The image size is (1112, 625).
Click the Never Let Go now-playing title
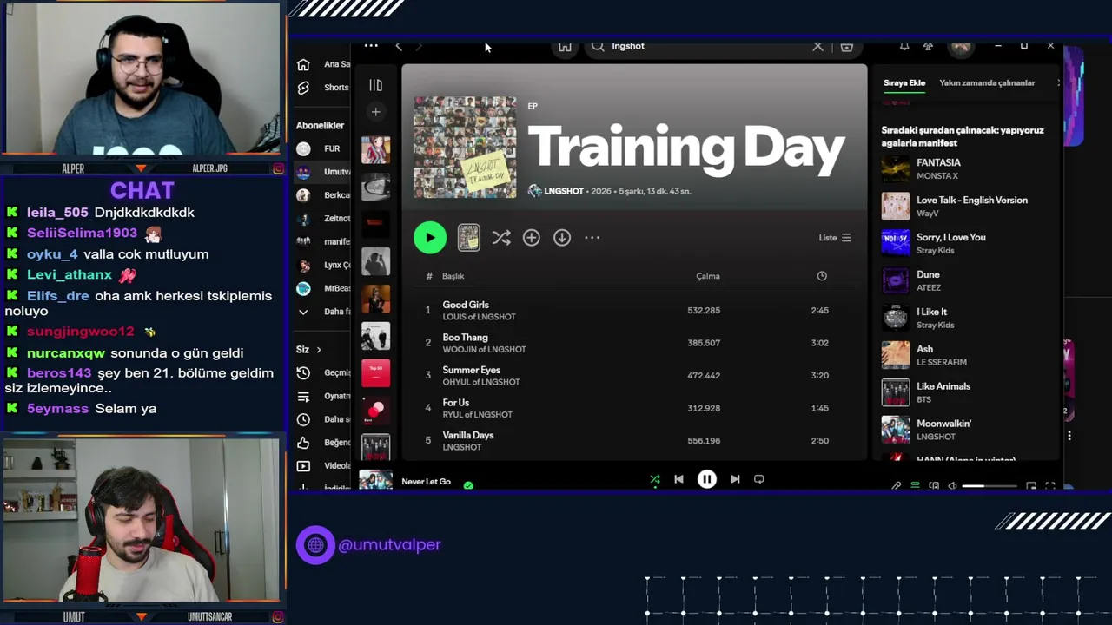(427, 482)
